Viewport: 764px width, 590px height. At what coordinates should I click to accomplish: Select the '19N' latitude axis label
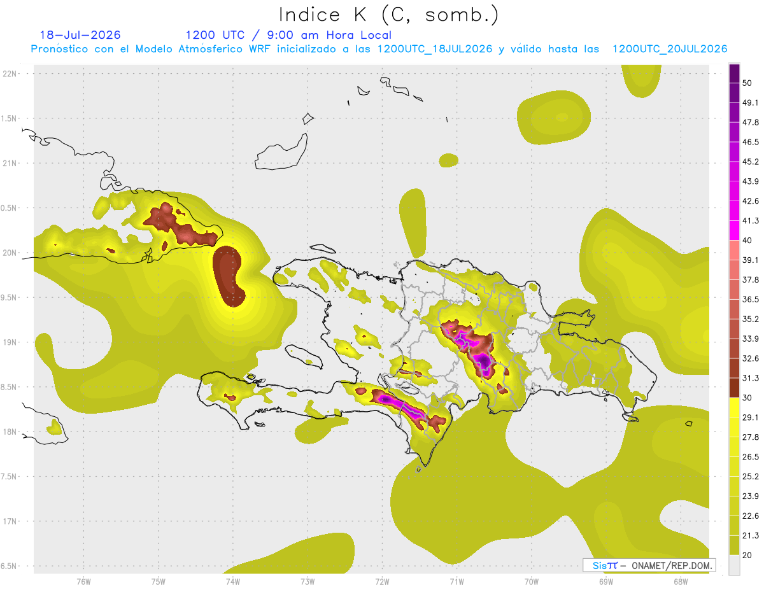pos(11,342)
